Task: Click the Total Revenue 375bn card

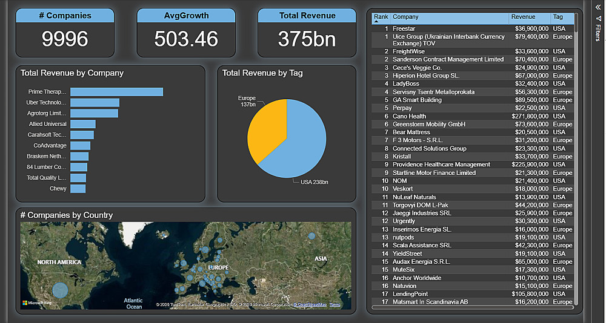Action: [307, 39]
